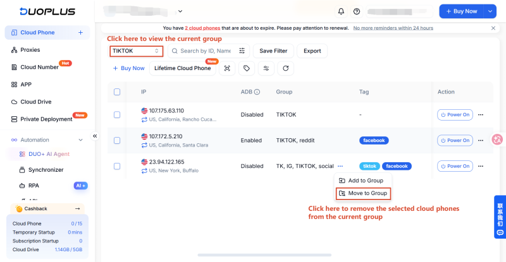Viewport: 506px width, 262px height.
Task: Click the scan/screenshot toolbar icon
Action: [227, 68]
